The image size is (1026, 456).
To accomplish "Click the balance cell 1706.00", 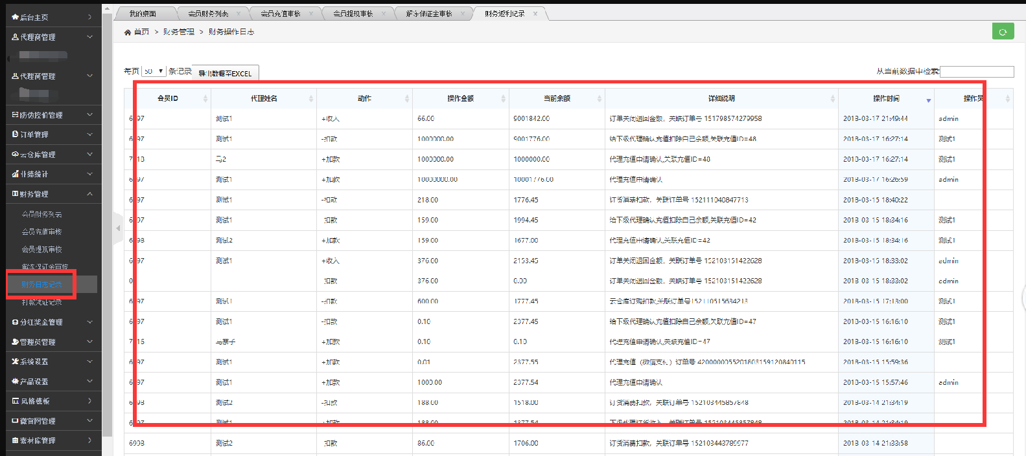I will (x=526, y=444).
